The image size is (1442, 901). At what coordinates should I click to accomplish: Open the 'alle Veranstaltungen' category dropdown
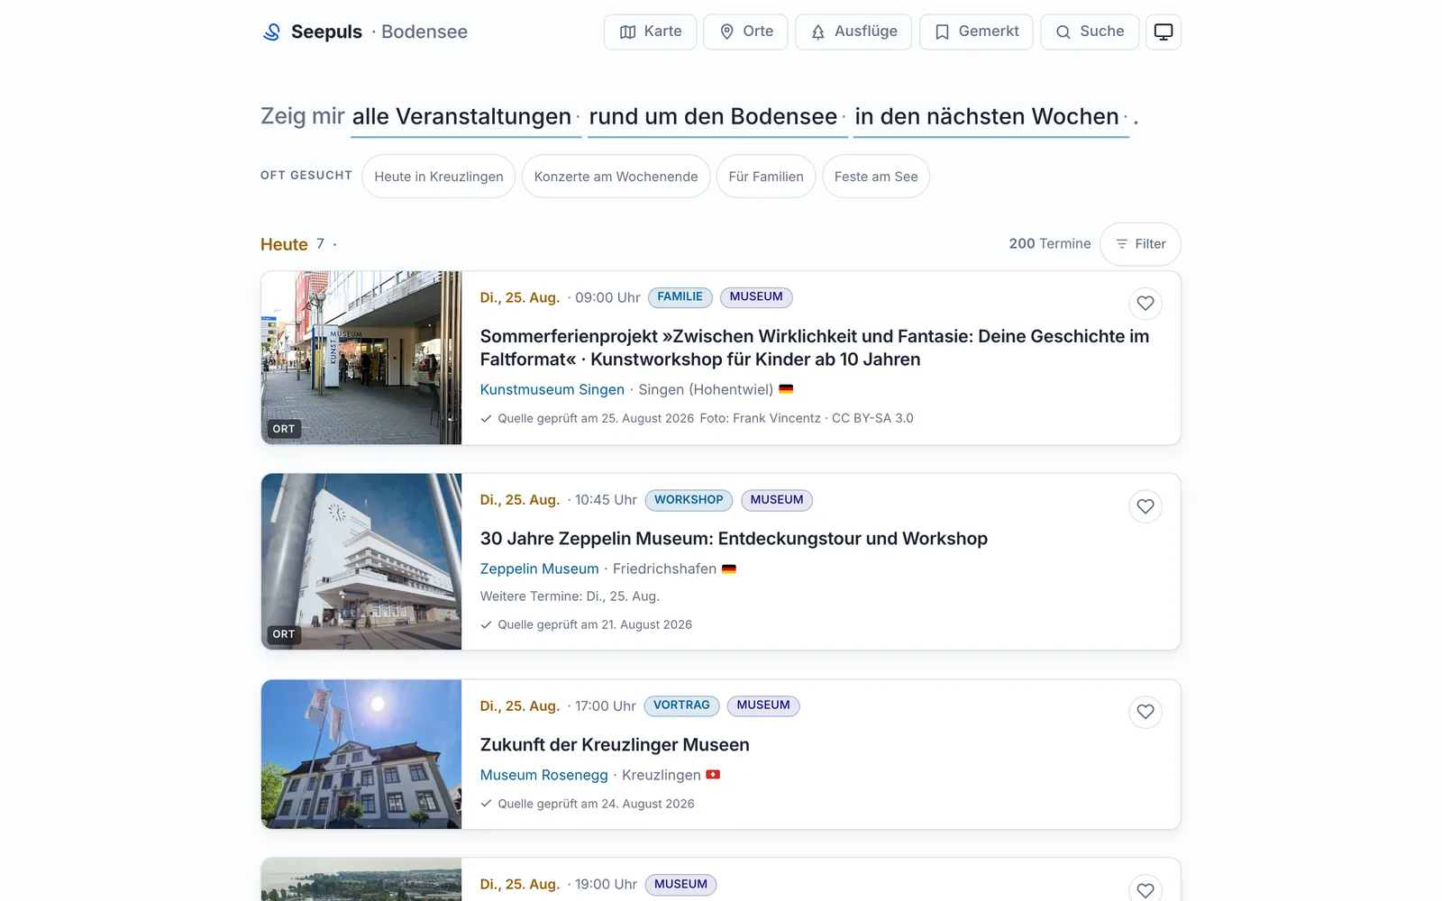click(466, 117)
